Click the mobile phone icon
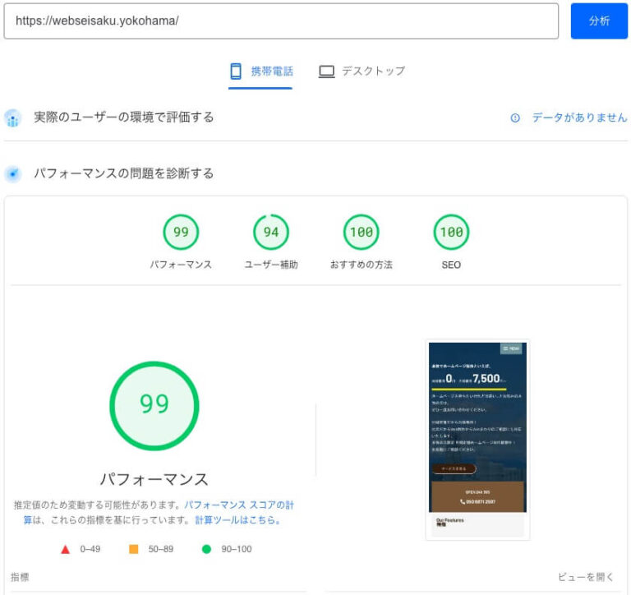The width and height of the screenshot is (631, 595). click(x=236, y=71)
